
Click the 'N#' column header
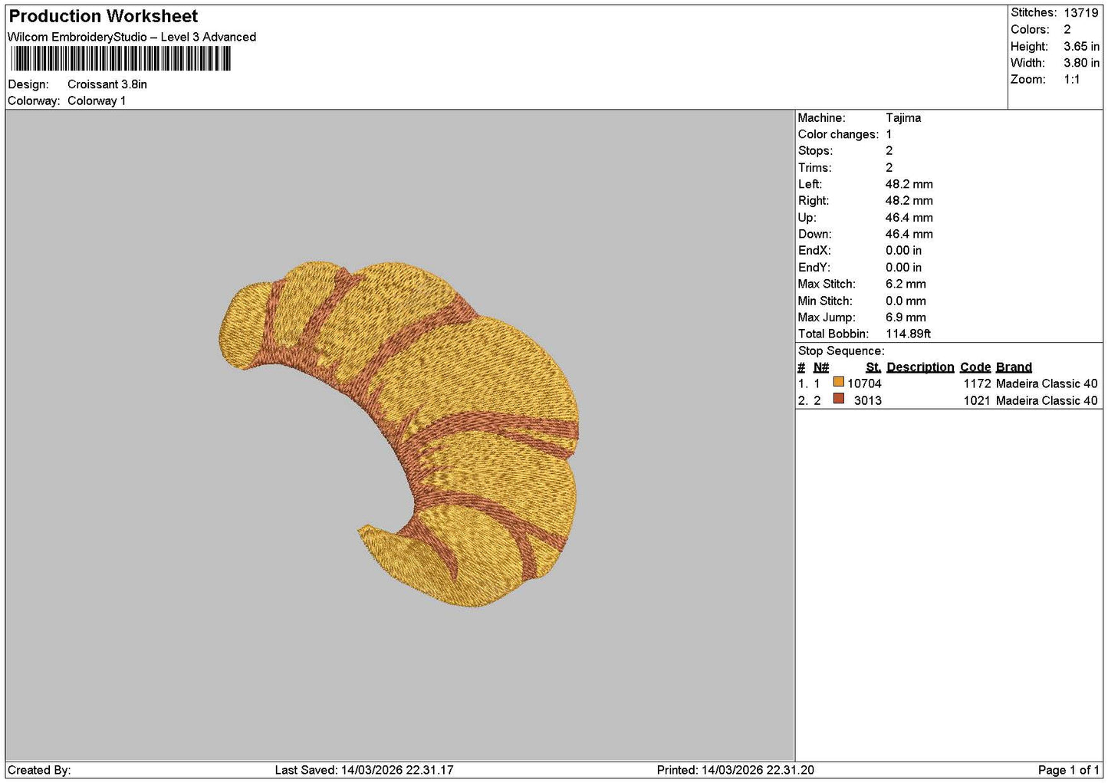821,367
